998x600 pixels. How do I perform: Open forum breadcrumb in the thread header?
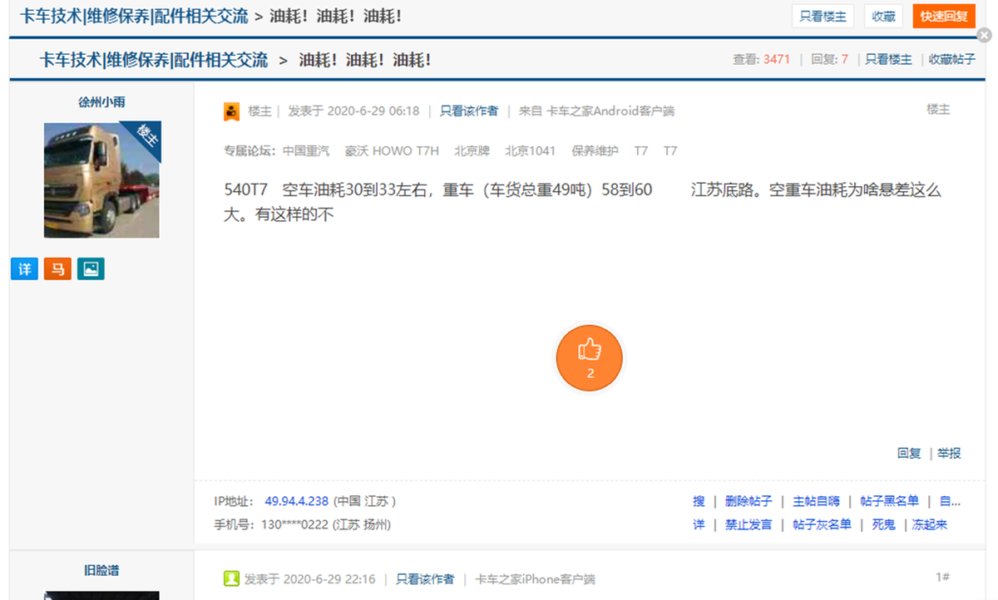[x=154, y=60]
